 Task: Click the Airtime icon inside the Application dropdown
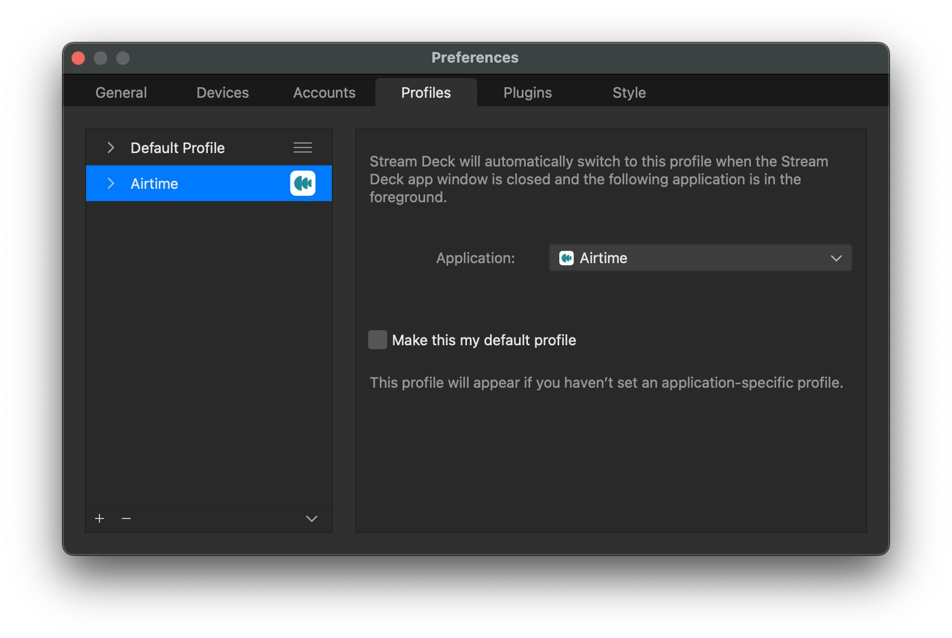click(x=567, y=258)
